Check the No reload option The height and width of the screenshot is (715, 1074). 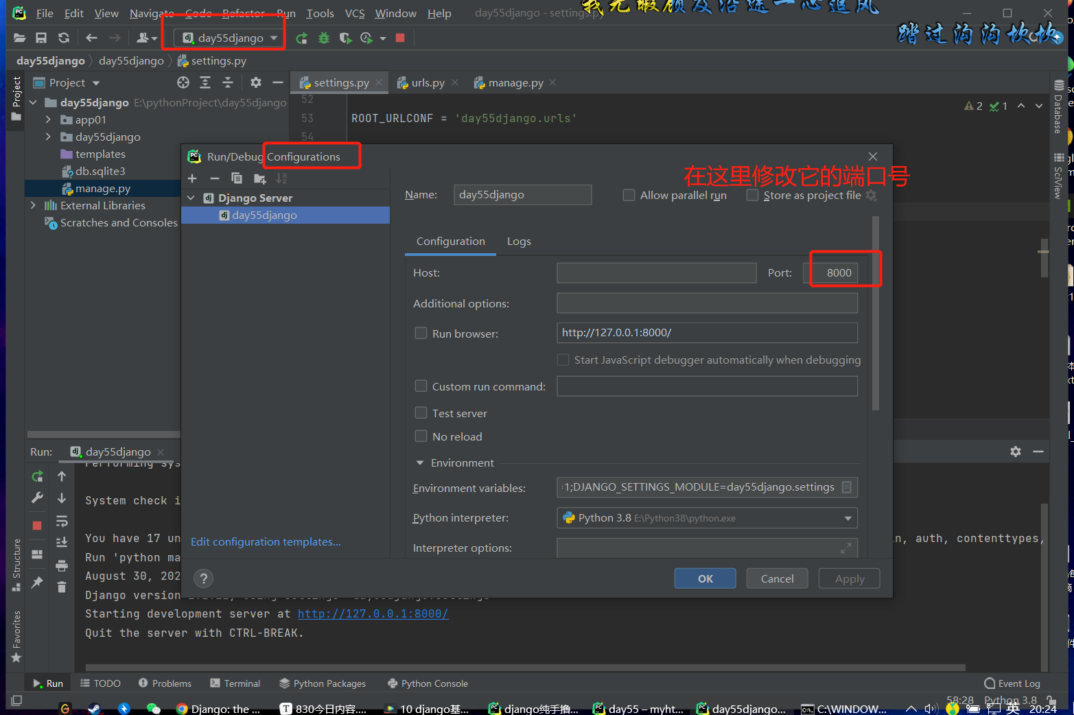(x=421, y=436)
